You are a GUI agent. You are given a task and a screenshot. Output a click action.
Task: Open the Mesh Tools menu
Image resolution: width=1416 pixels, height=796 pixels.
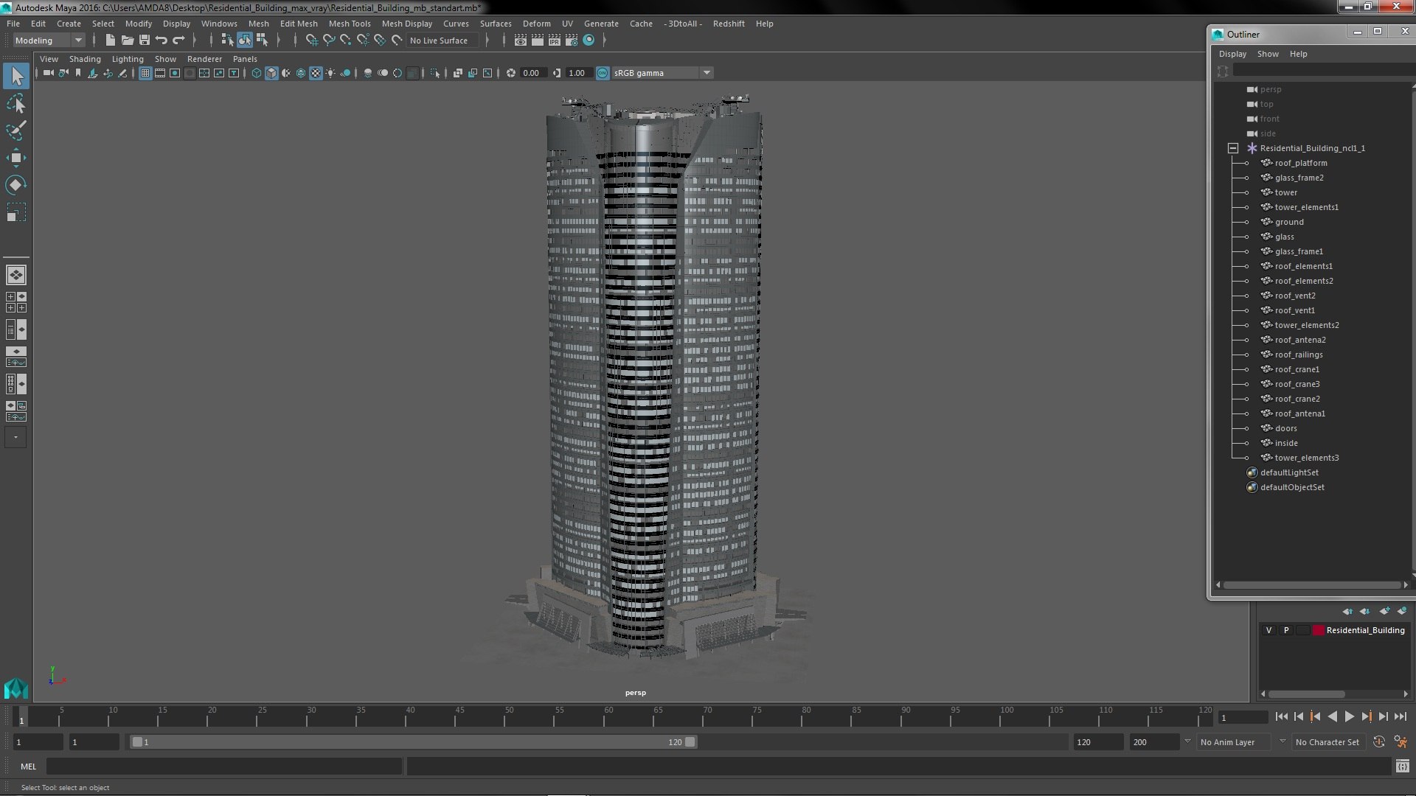350,24
